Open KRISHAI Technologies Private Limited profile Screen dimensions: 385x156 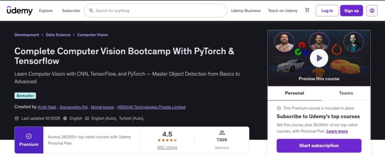coord(152,107)
